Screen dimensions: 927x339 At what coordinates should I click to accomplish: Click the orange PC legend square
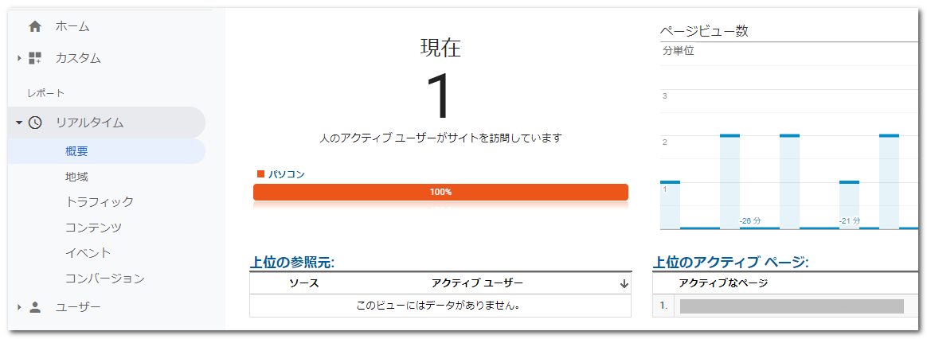click(x=260, y=173)
